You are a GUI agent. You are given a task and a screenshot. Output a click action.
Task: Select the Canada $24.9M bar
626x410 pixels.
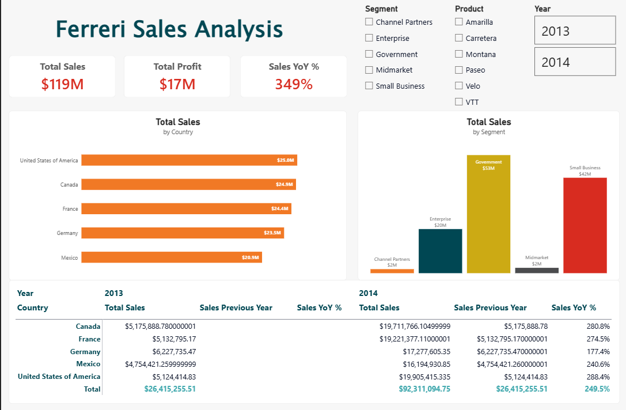188,184
